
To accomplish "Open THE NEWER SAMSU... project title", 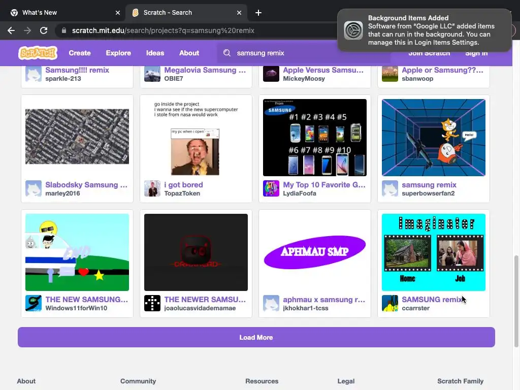I will point(205,300).
